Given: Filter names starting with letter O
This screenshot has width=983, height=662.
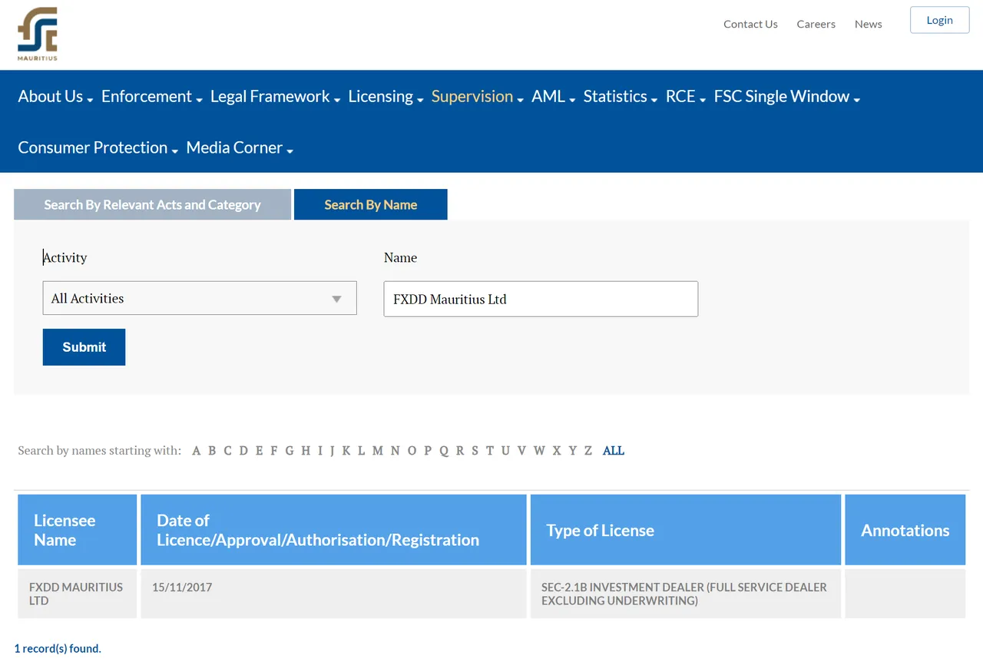Looking at the screenshot, I should pos(412,451).
